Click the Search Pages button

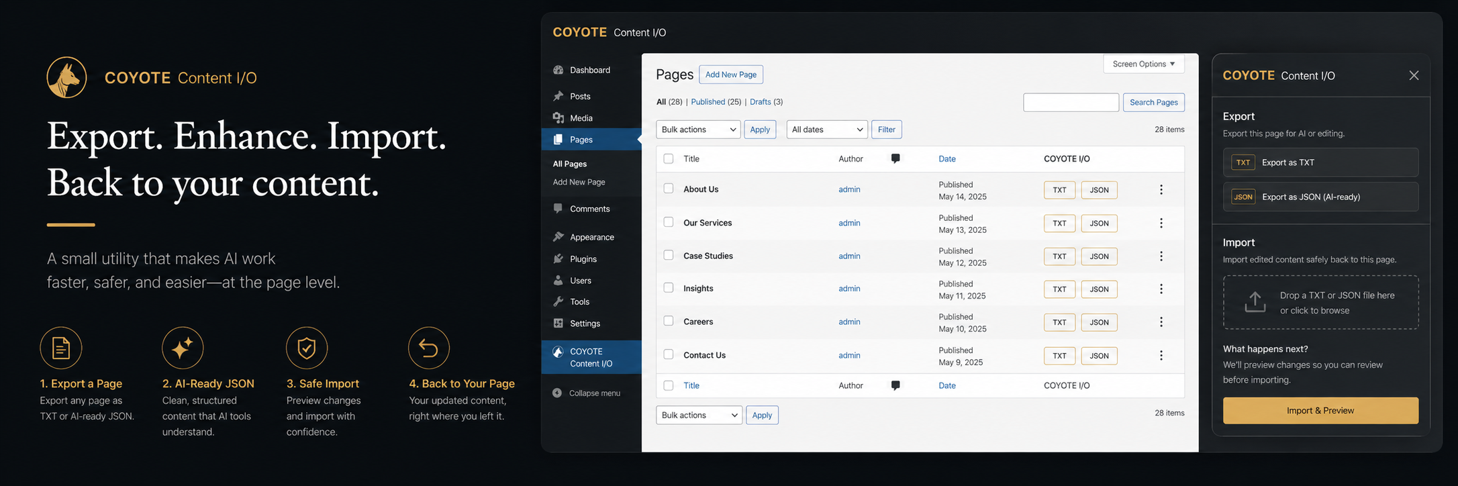tap(1154, 102)
